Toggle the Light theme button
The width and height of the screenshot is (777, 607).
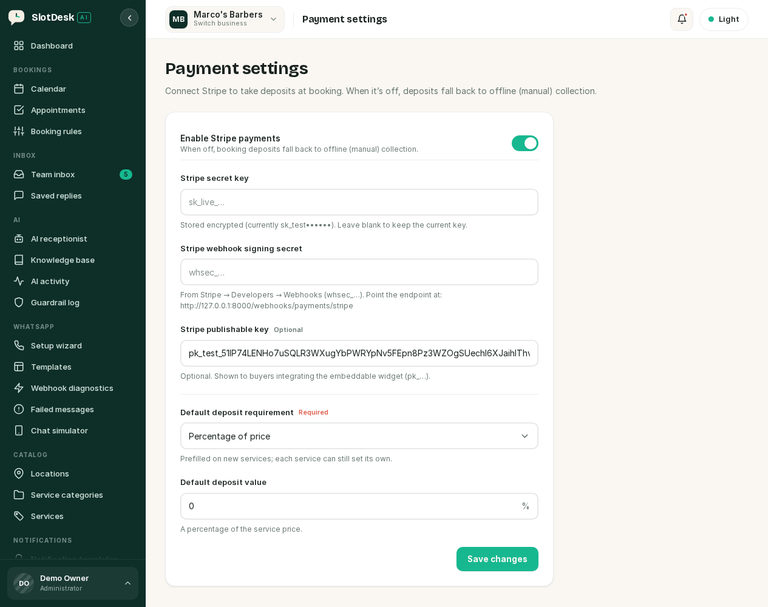[724, 19]
